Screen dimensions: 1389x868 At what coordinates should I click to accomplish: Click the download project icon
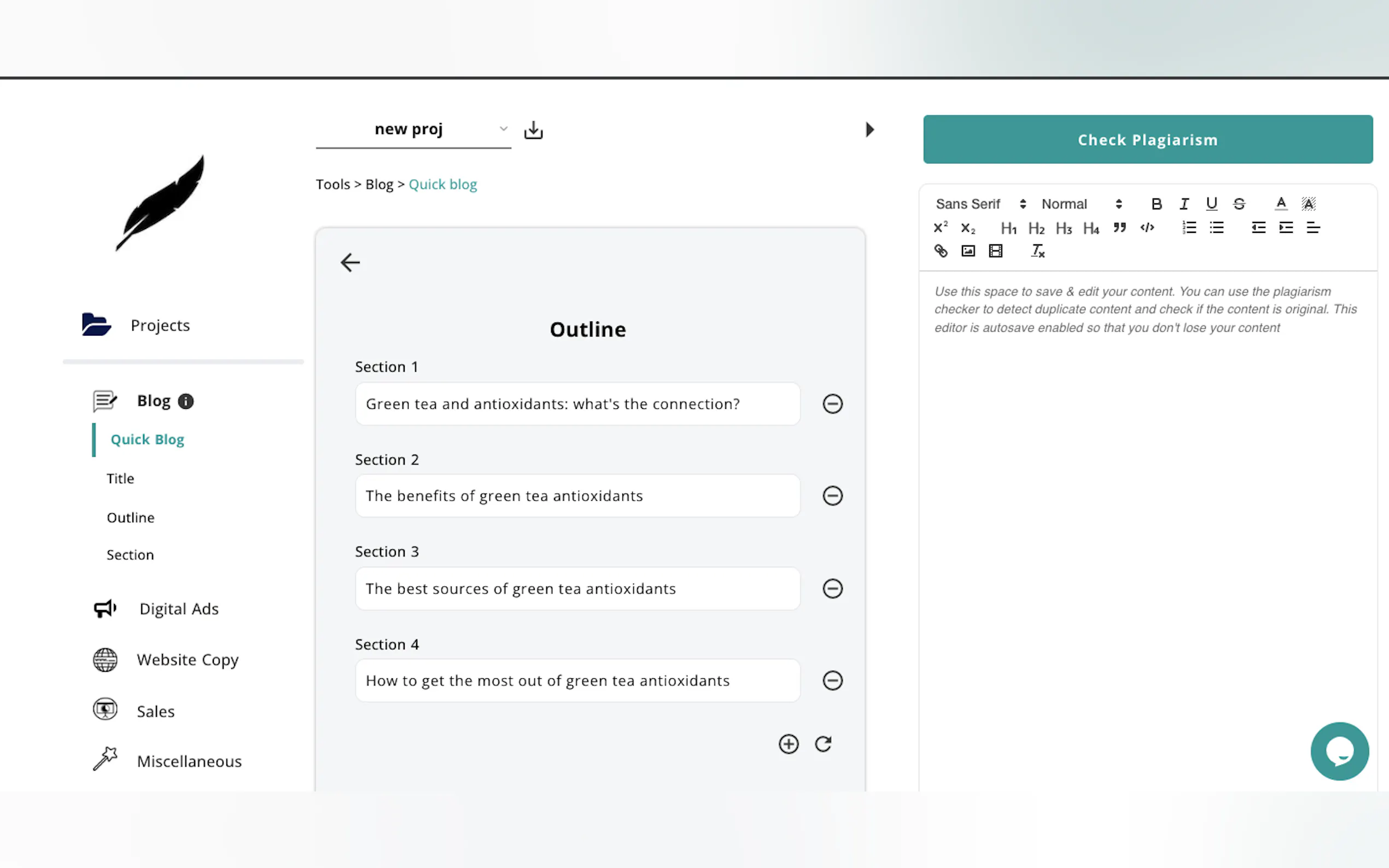(533, 130)
